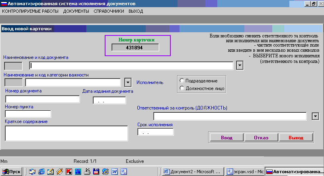324x176 pixels.
Task: Open the КОНТРОЛИРУЕМЫЕ РАБОТЫ menu
Action: click(30, 11)
